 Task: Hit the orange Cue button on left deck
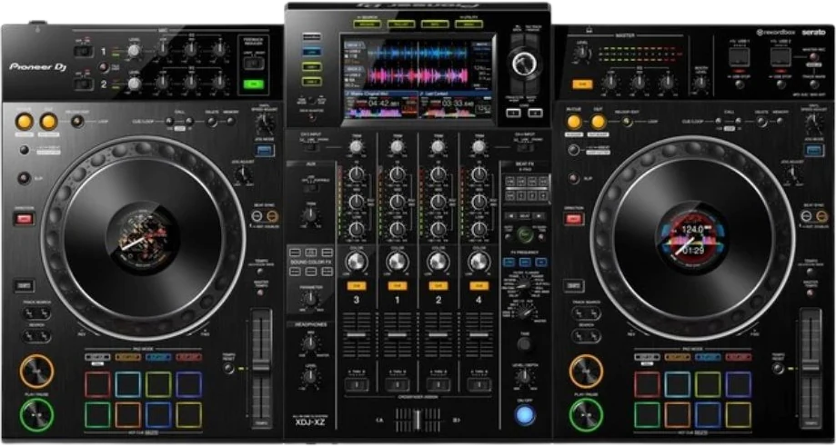[x=36, y=371]
